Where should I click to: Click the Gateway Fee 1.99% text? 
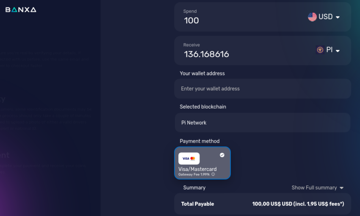pyautogui.click(x=194, y=174)
